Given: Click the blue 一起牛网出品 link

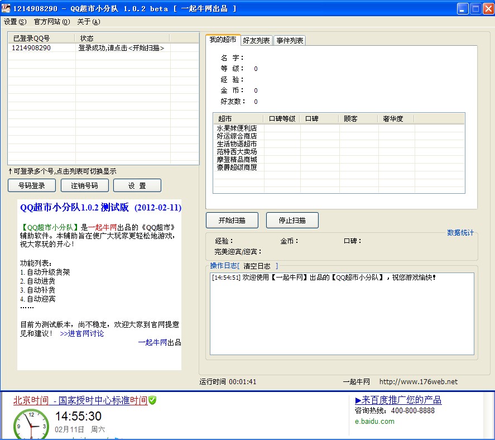Looking at the screenshot, I should (160, 342).
